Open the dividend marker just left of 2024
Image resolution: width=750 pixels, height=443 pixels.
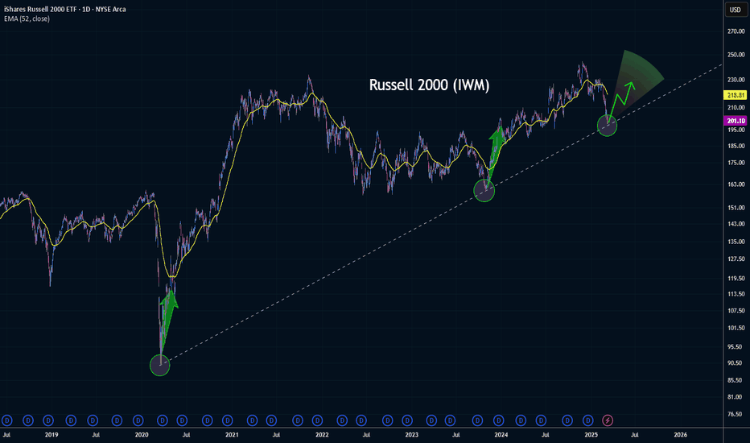498,420
